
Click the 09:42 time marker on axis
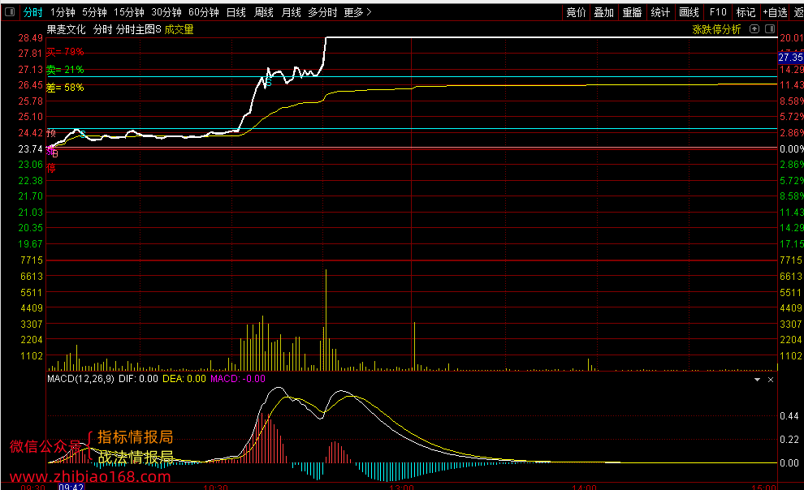pyautogui.click(x=71, y=487)
